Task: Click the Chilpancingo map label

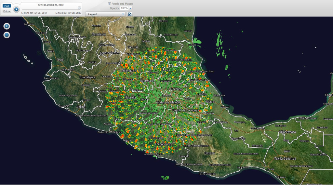Action: point(163,144)
